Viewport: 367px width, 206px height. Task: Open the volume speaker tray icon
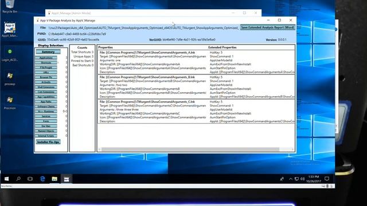302,179
